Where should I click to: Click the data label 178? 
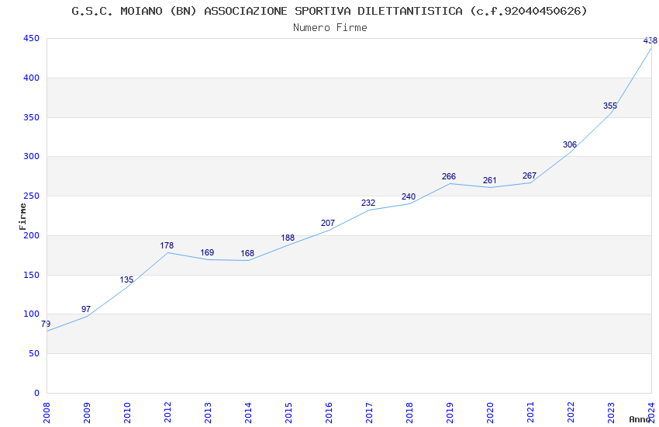tap(167, 245)
